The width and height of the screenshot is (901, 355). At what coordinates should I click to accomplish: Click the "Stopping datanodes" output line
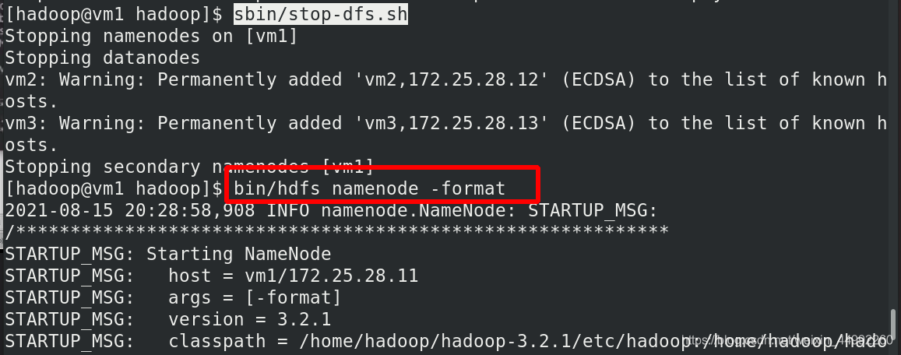click(103, 58)
